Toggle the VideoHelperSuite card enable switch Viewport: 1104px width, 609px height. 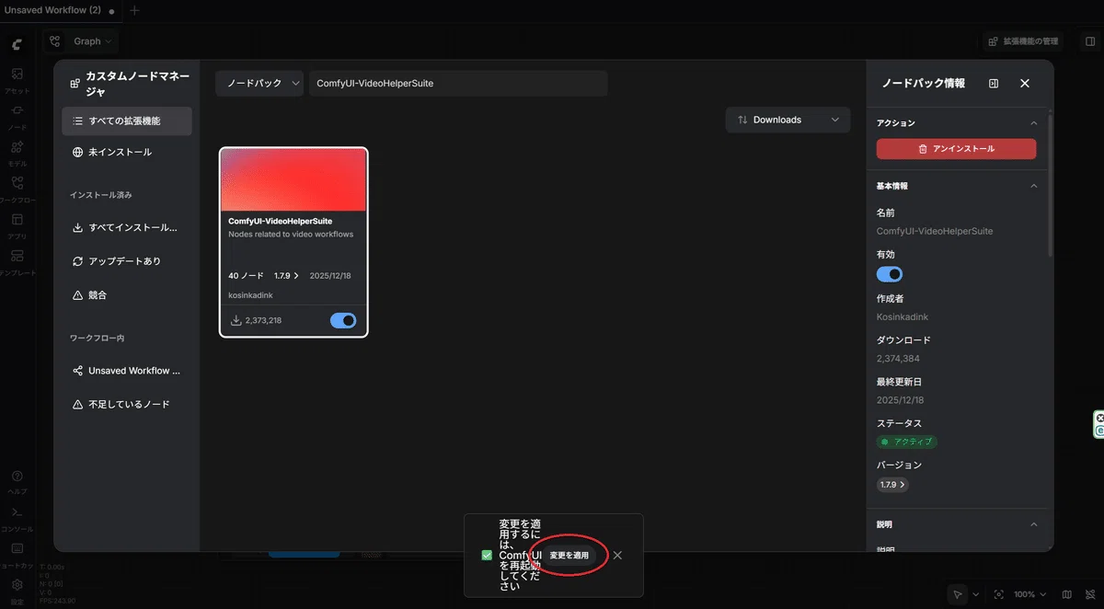pos(343,321)
